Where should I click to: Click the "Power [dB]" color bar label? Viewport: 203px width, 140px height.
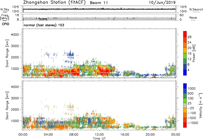pos(194,53)
